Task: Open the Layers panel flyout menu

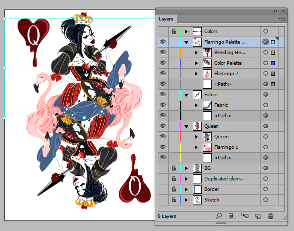Action: click(282, 19)
